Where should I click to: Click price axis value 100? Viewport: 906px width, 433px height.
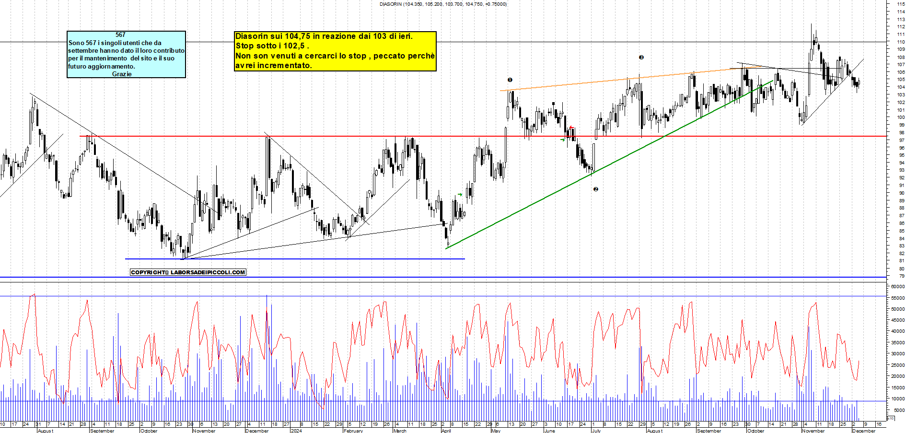point(901,117)
